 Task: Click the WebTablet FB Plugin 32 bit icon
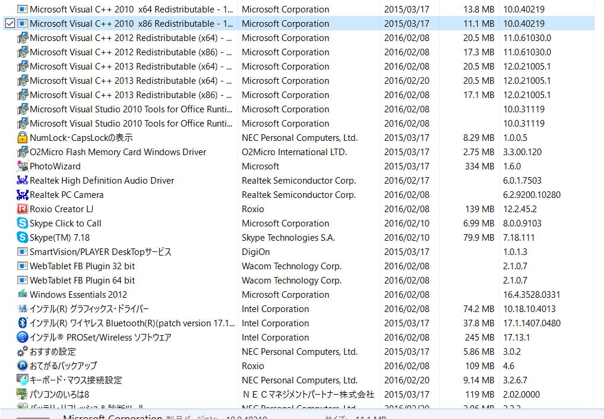coord(23,266)
